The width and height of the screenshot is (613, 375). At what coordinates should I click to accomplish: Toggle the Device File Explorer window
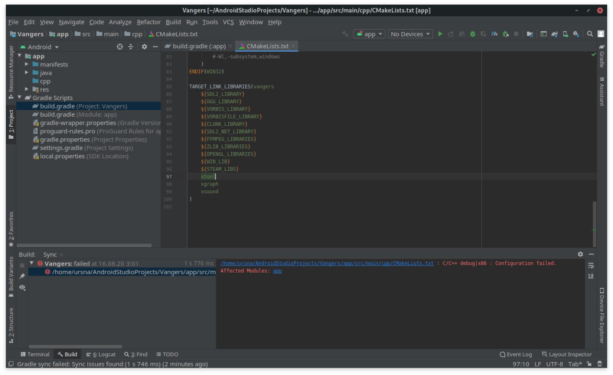602,316
